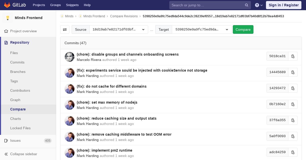This screenshot has width=306, height=160.
Task: Select Compare in repository sidebar
Action: tap(18, 109)
